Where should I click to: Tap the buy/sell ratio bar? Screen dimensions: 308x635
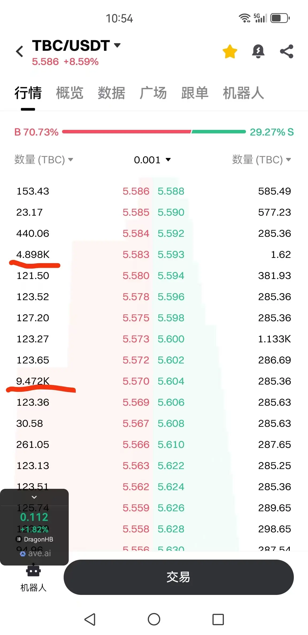click(154, 131)
